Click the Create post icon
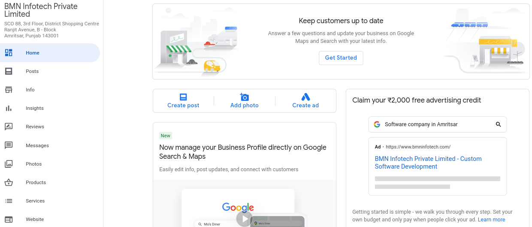Image resolution: width=532 pixels, height=227 pixels. [183, 97]
